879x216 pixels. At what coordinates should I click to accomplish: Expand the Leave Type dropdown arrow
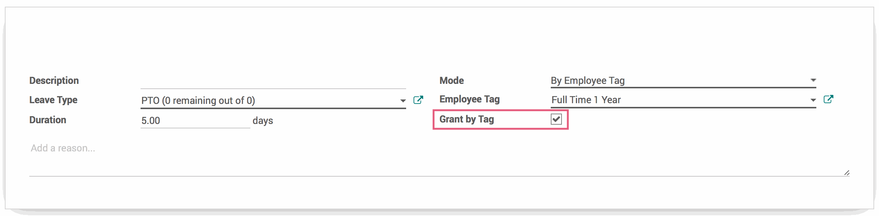coord(403,101)
